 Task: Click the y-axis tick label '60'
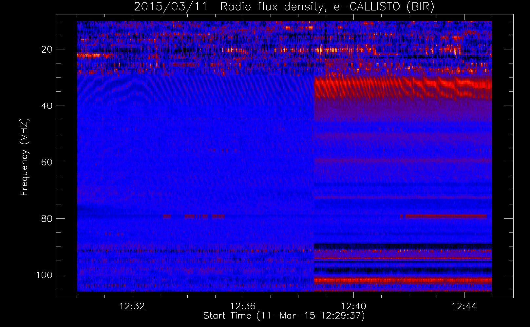47,162
